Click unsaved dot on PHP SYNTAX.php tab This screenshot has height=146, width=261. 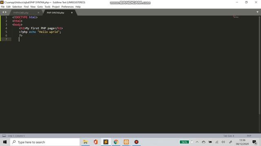[72, 13]
